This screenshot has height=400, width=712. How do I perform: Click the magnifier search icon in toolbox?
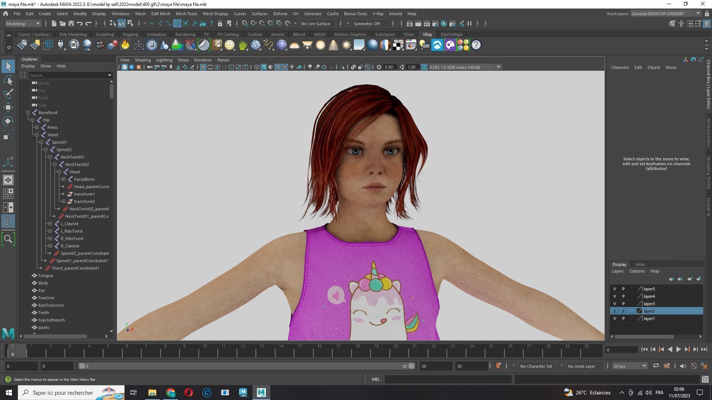pyautogui.click(x=8, y=239)
